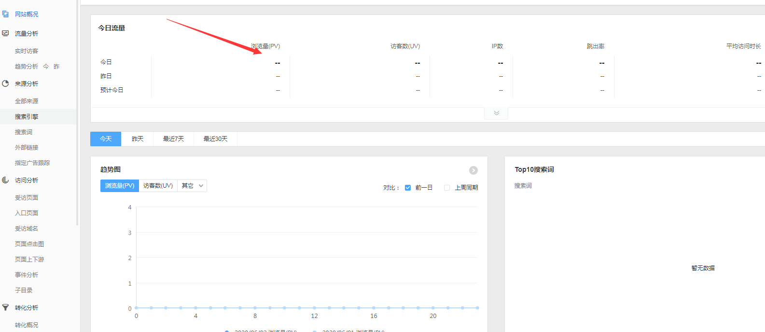
Task: Click the 来源分析 pie chart icon
Action: point(5,83)
